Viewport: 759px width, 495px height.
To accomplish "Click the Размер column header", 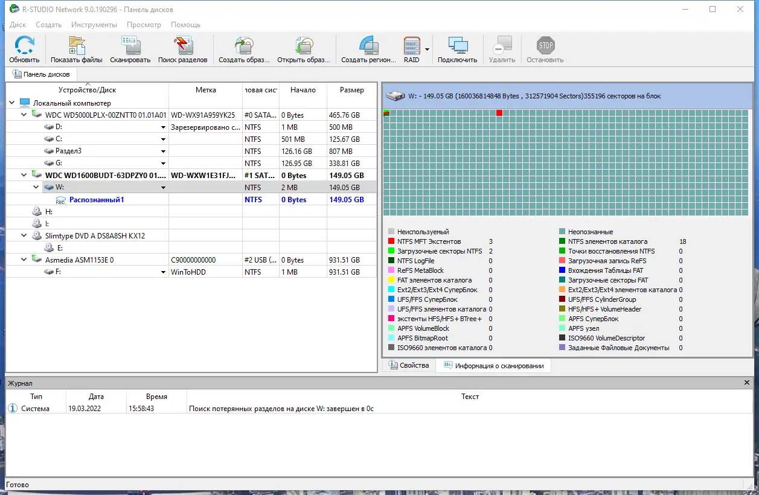I will (352, 90).
